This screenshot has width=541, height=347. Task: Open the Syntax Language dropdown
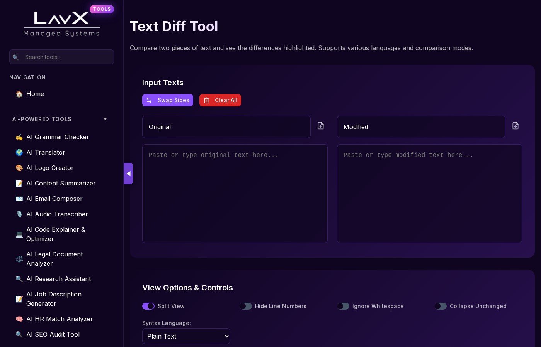pyautogui.click(x=186, y=336)
